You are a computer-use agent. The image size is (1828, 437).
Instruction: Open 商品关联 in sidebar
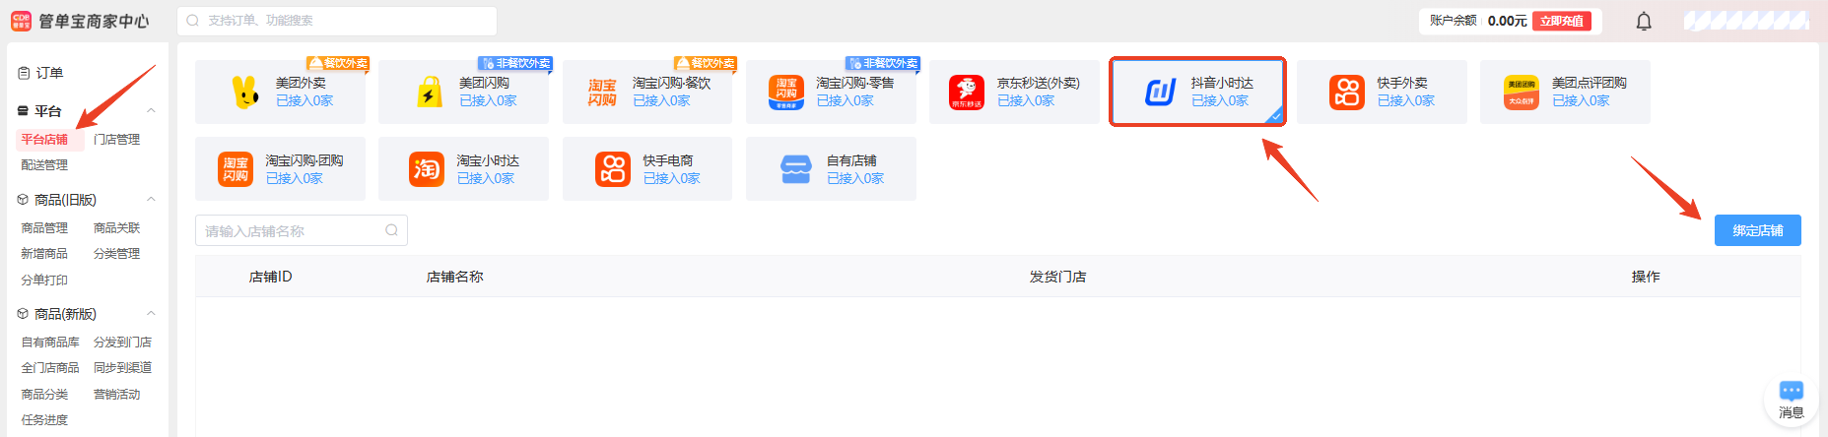[x=116, y=228]
